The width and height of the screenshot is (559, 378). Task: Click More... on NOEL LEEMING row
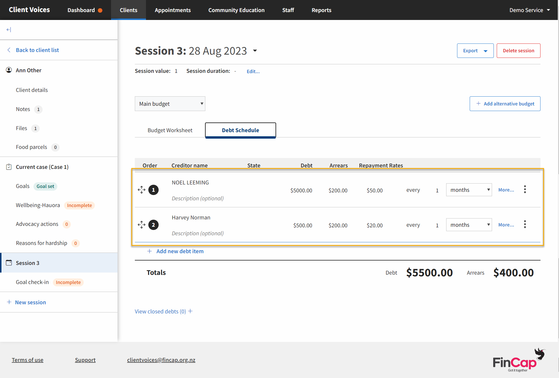click(506, 190)
